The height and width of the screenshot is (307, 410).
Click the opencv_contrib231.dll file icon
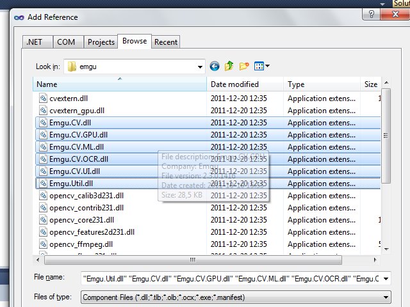click(x=43, y=208)
